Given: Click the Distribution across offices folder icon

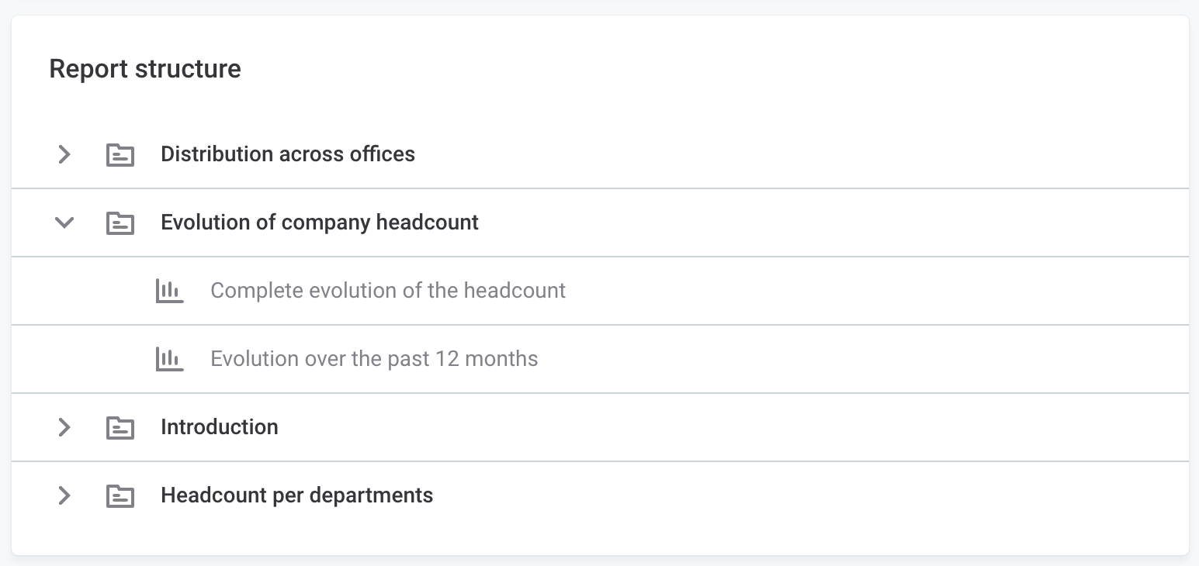Looking at the screenshot, I should [120, 154].
